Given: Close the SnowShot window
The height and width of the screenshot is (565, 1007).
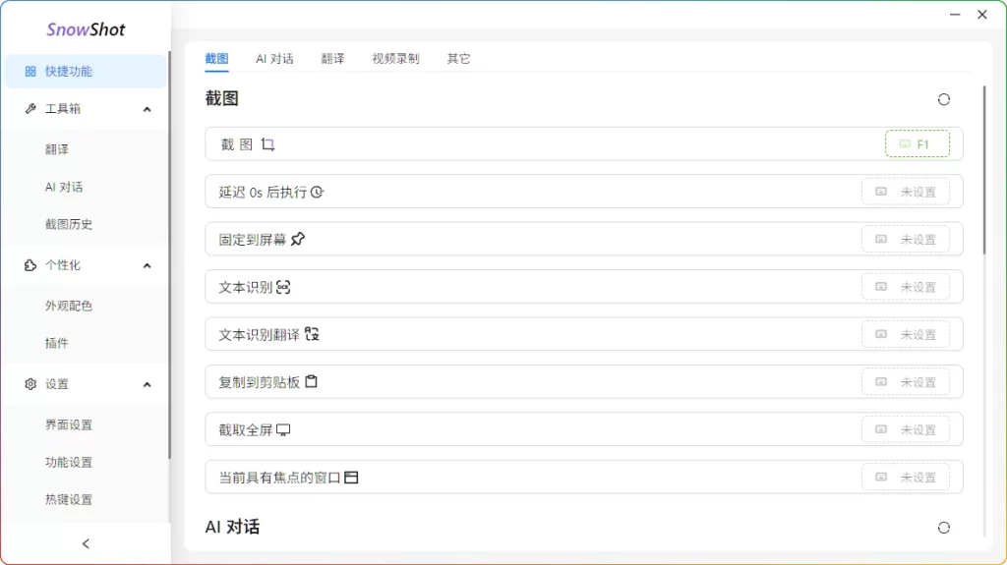Looking at the screenshot, I should [x=982, y=14].
